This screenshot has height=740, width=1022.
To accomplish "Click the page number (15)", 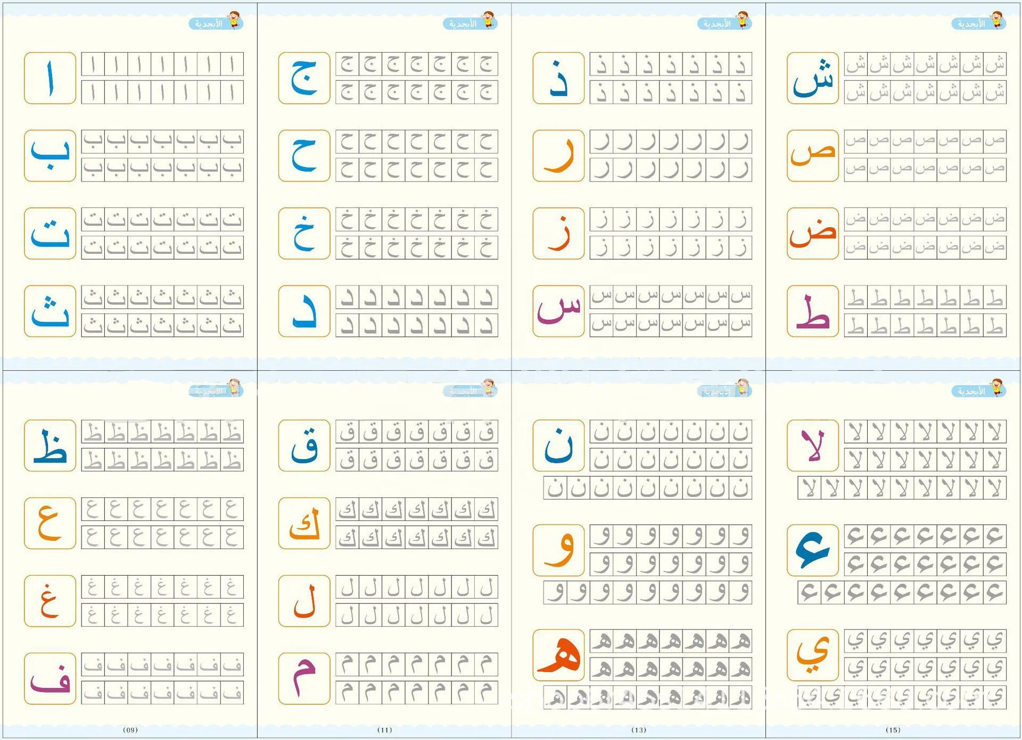I will click(x=893, y=730).
